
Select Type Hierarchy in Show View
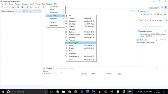[x=81, y=56]
